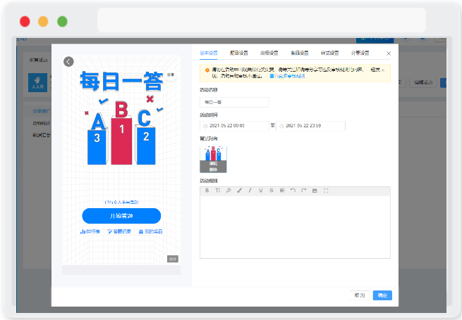
Task: Open the review rules link in notice
Action: click(287, 76)
